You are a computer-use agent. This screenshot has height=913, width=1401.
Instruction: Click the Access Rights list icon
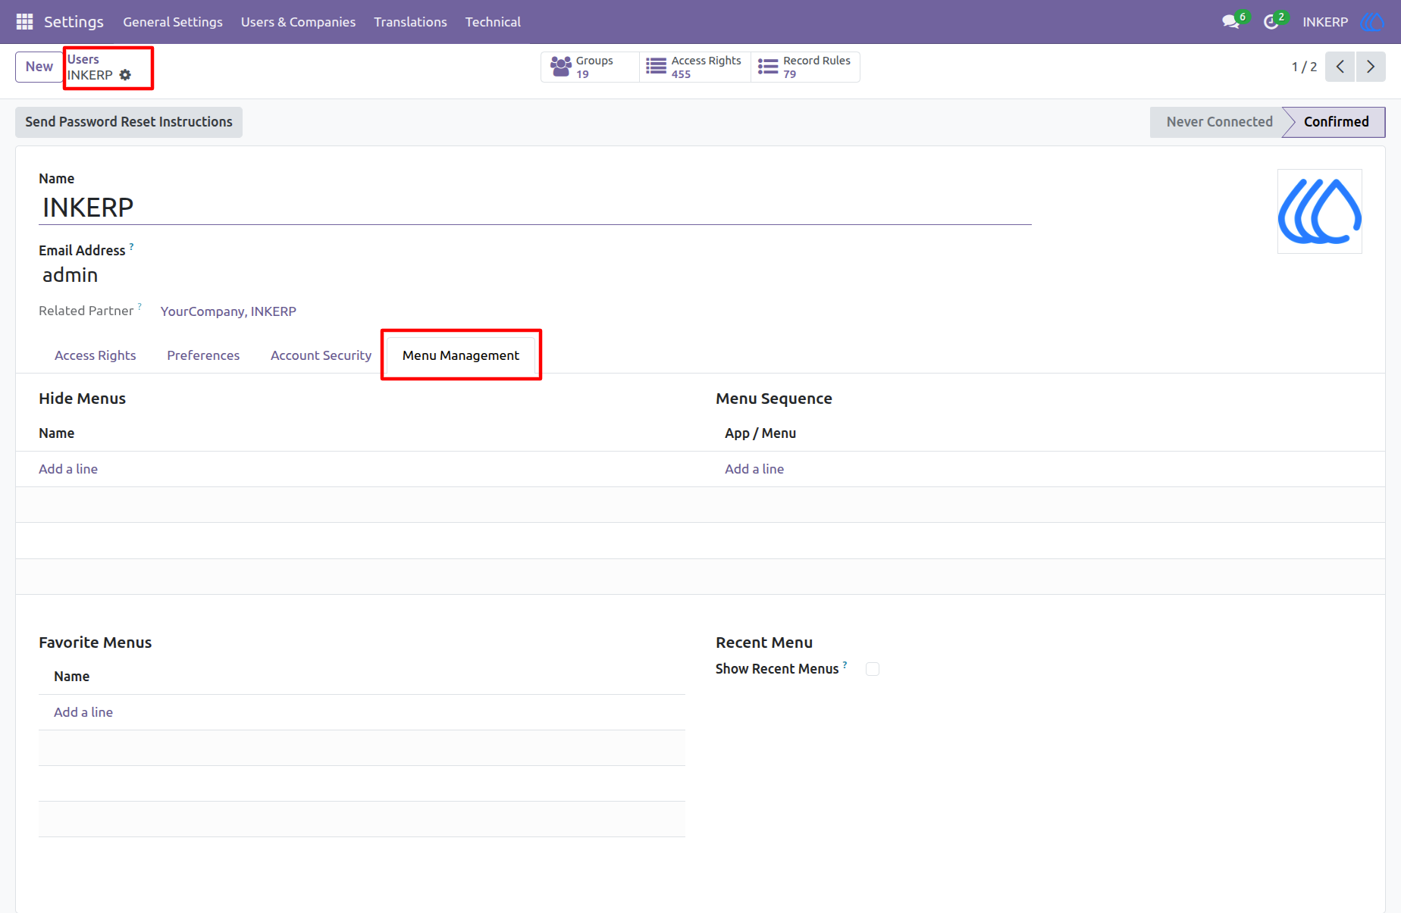click(x=657, y=67)
